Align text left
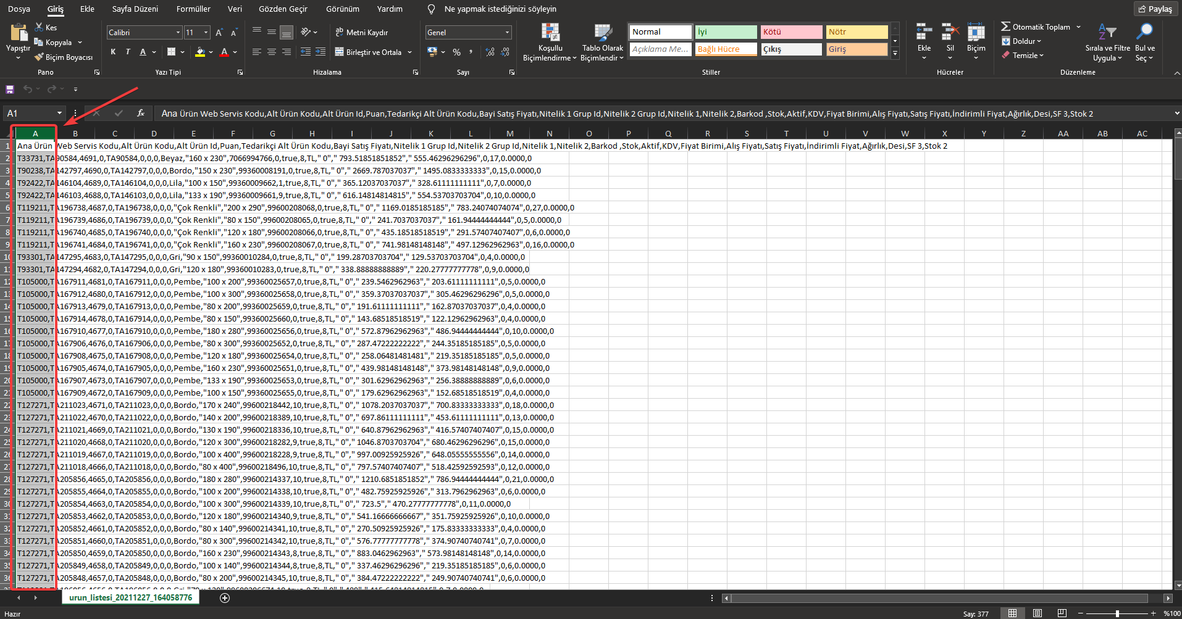 [257, 52]
